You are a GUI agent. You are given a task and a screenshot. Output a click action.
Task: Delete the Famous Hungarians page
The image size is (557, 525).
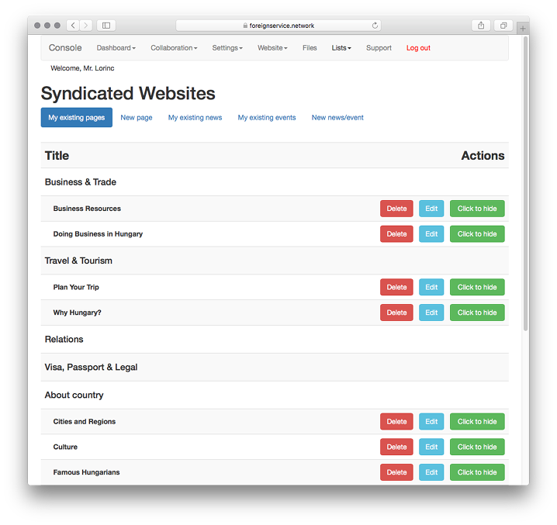pyautogui.click(x=396, y=472)
